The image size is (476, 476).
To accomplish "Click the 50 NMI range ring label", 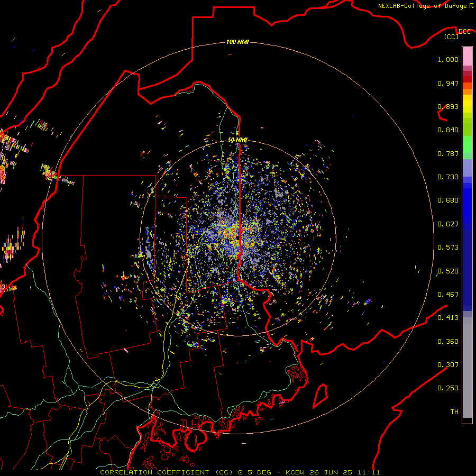I will point(237,140).
